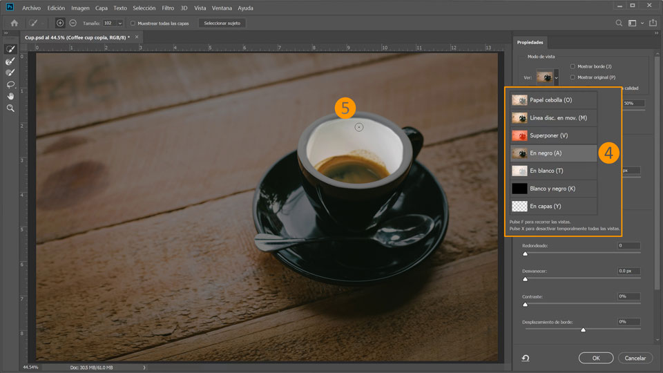
Task: Select the Refine Edge Brush tool
Action: pyautogui.click(x=10, y=61)
